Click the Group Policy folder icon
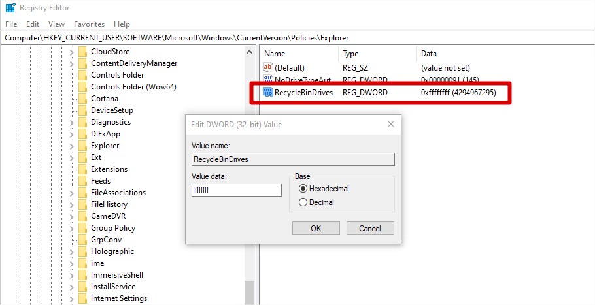This screenshot has height=305, width=595. (83, 228)
